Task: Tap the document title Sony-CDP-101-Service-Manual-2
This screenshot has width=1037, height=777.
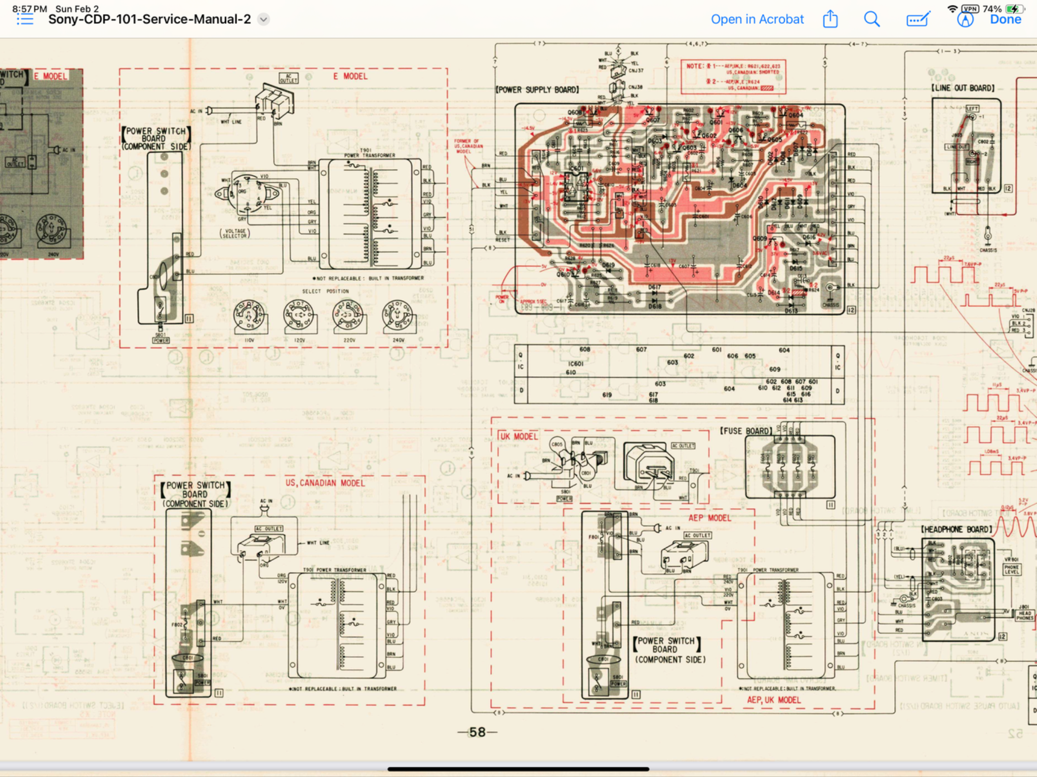Action: click(149, 19)
